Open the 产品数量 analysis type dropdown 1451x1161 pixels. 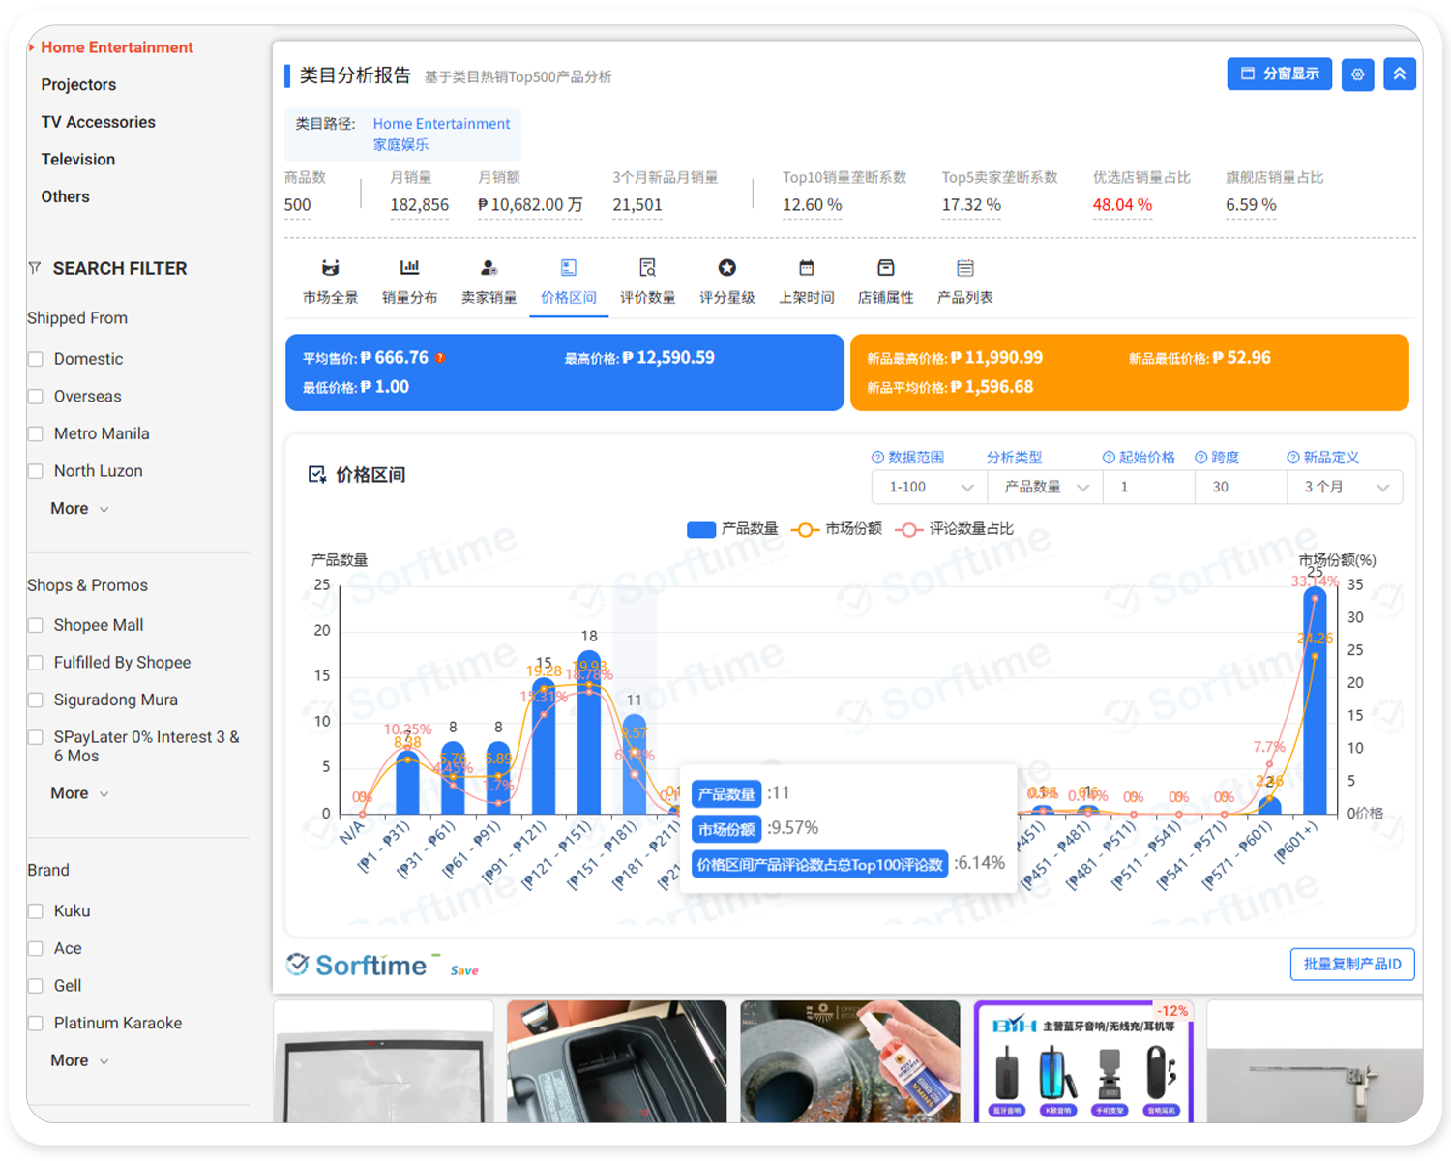(x=1043, y=487)
